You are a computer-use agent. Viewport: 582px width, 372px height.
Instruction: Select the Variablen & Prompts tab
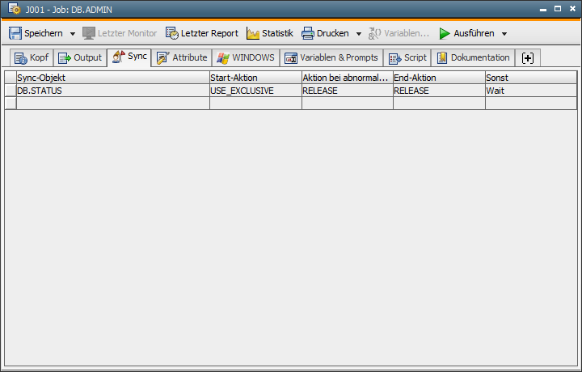[331, 57]
